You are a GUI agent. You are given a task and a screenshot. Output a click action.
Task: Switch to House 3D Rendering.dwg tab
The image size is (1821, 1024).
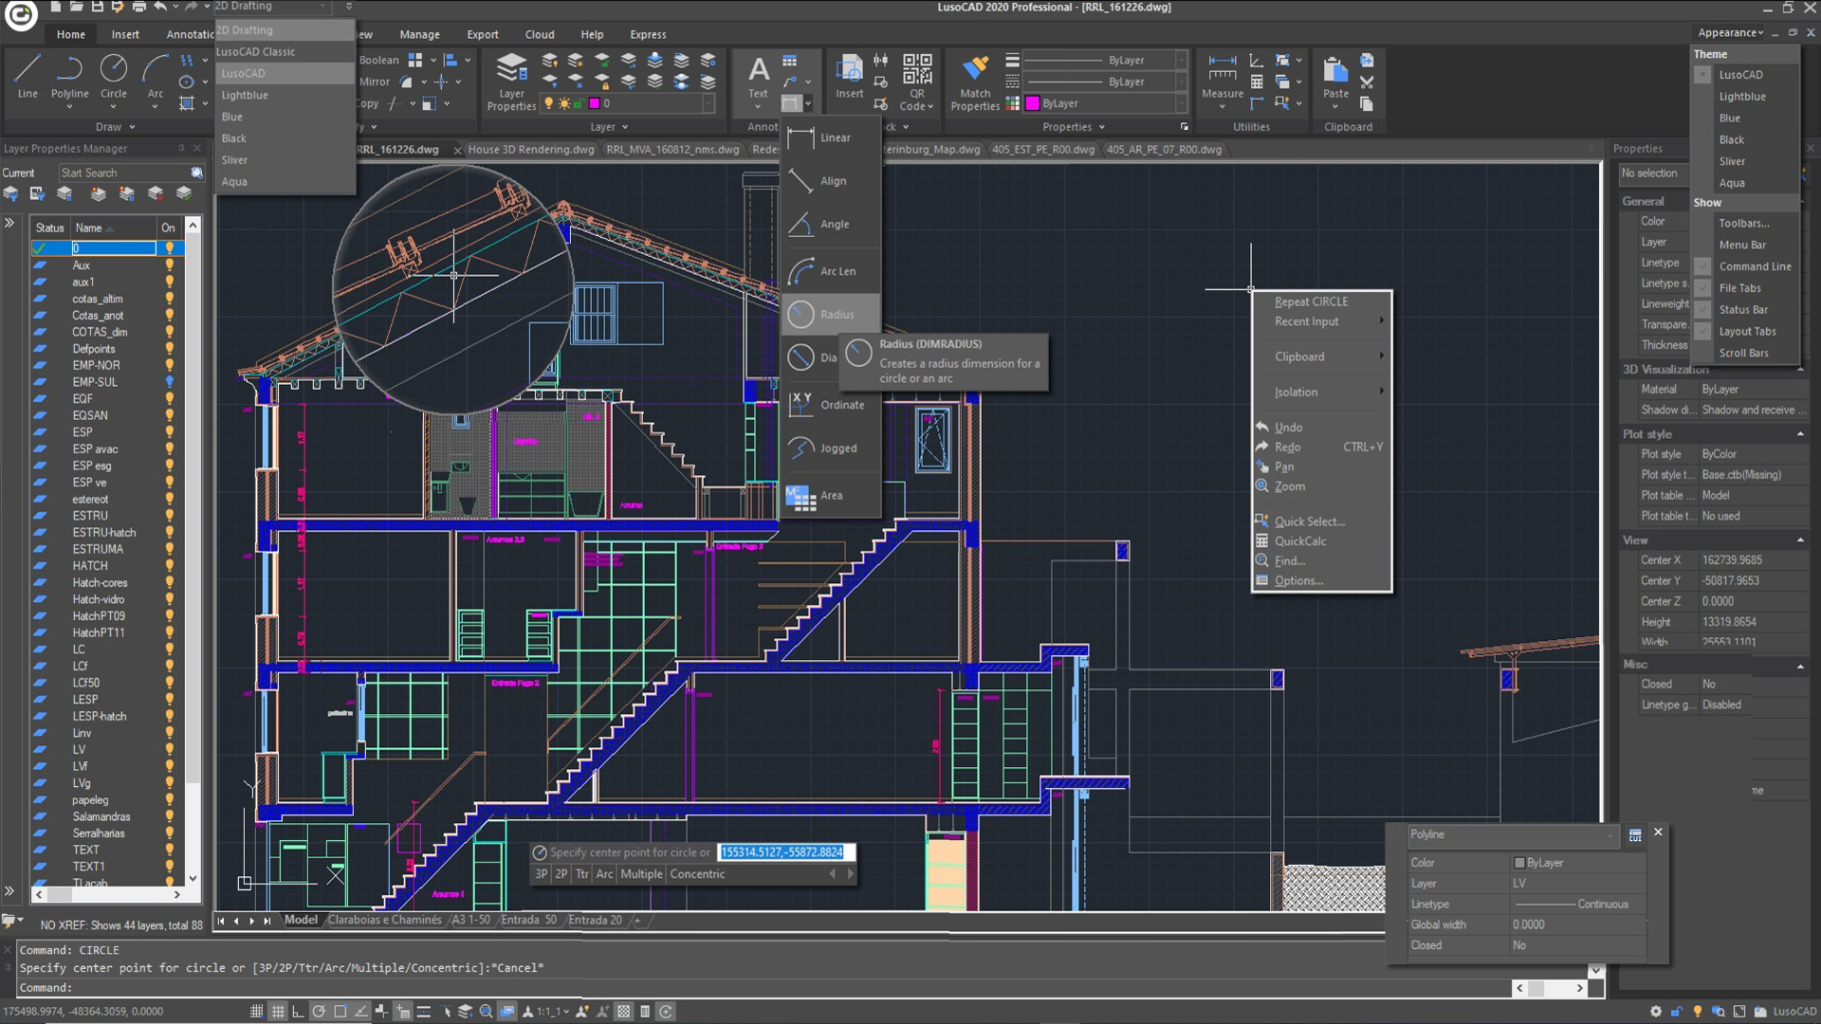point(530,150)
